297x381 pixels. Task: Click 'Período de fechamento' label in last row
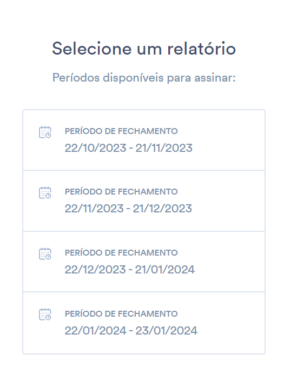[121, 313]
